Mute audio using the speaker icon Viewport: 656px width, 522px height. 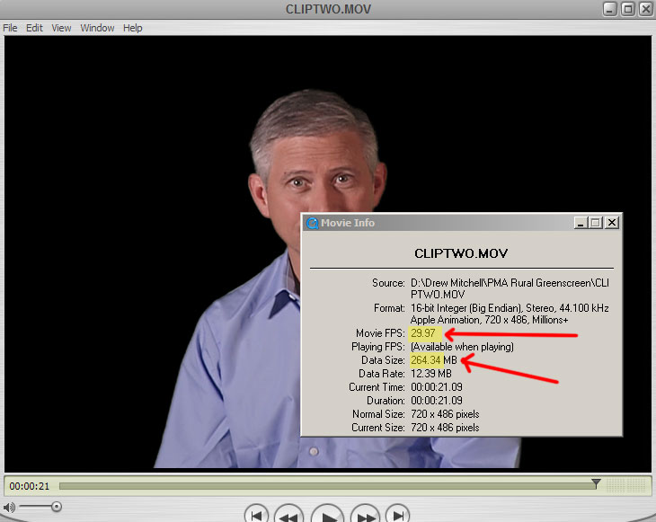[9, 508]
